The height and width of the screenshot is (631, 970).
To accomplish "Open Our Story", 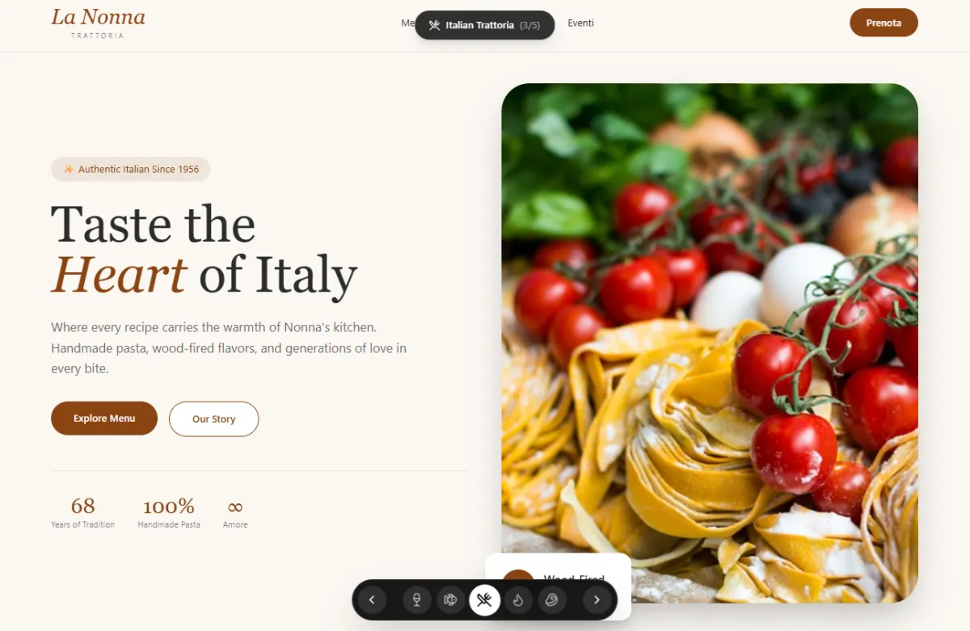I will [213, 419].
